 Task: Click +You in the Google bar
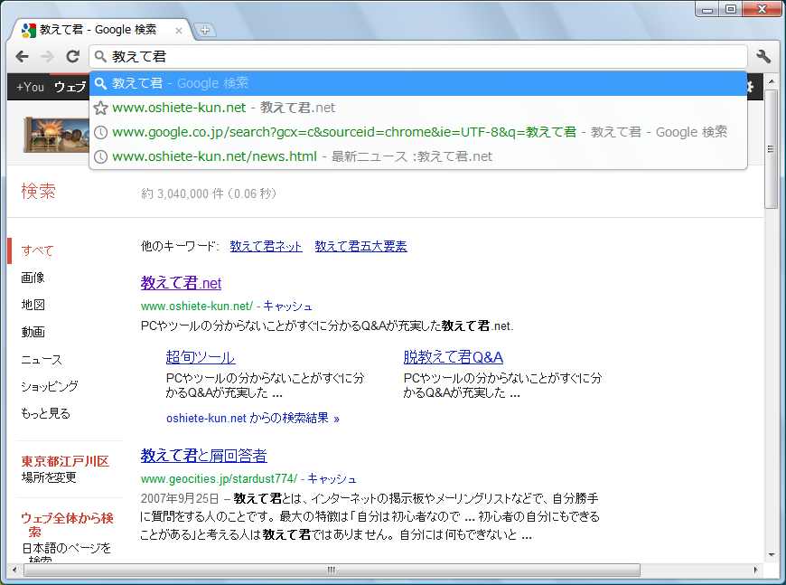[30, 87]
